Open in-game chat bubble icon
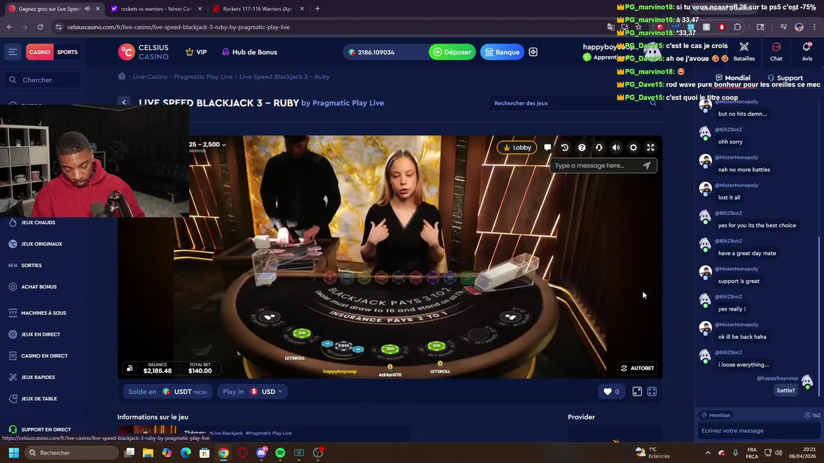This screenshot has width=824, height=463. (x=547, y=147)
